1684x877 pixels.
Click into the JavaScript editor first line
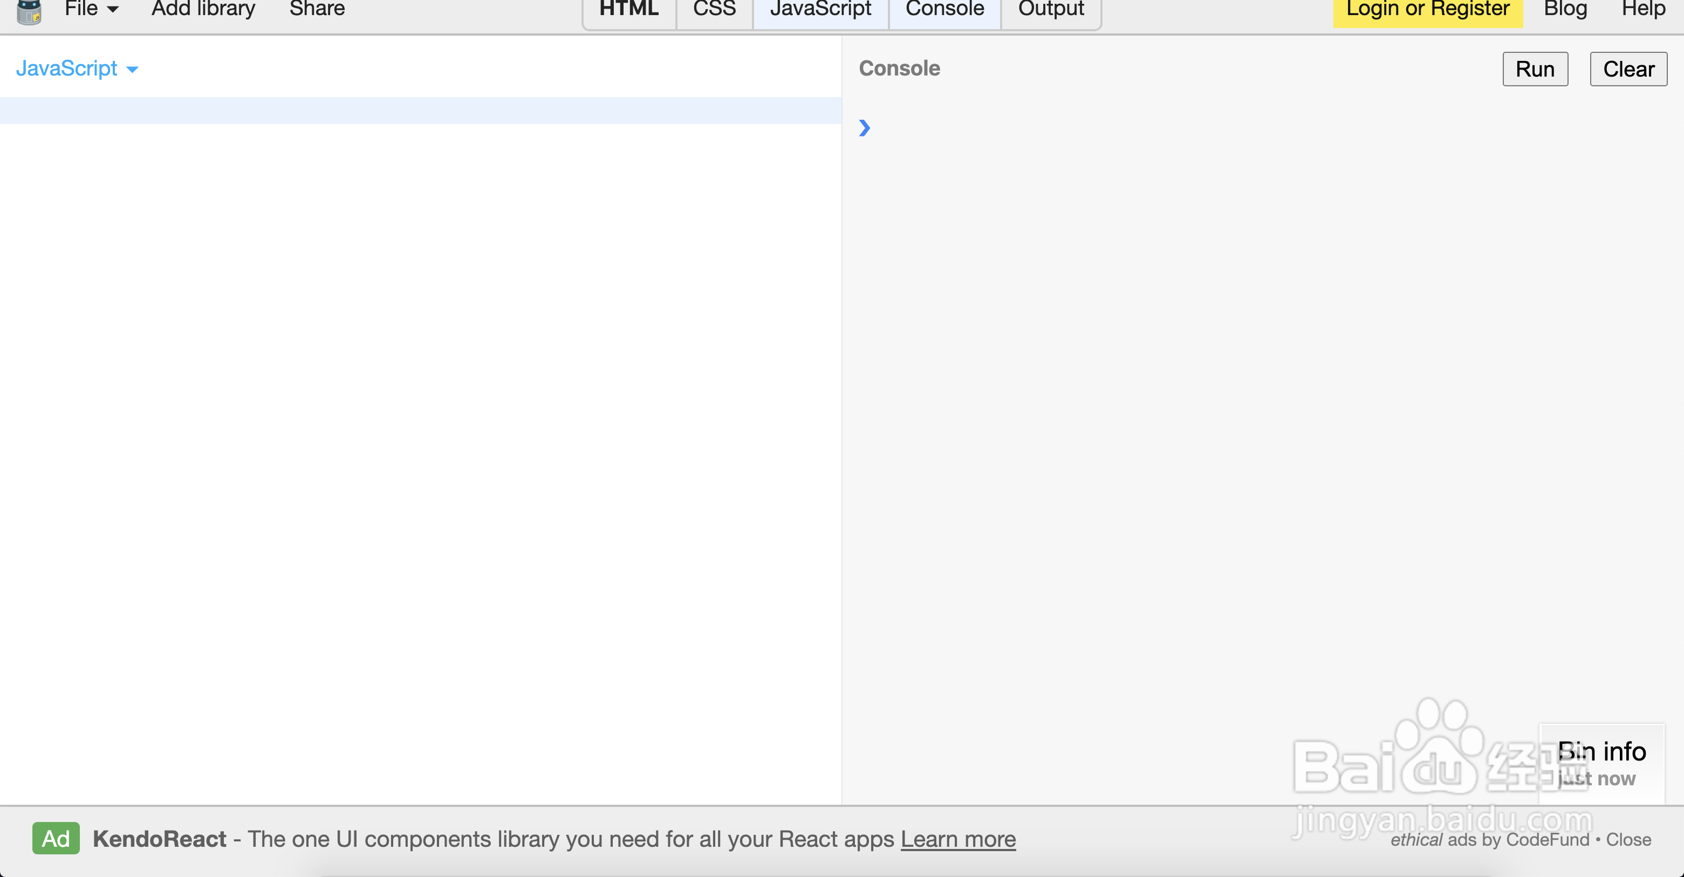(x=420, y=111)
